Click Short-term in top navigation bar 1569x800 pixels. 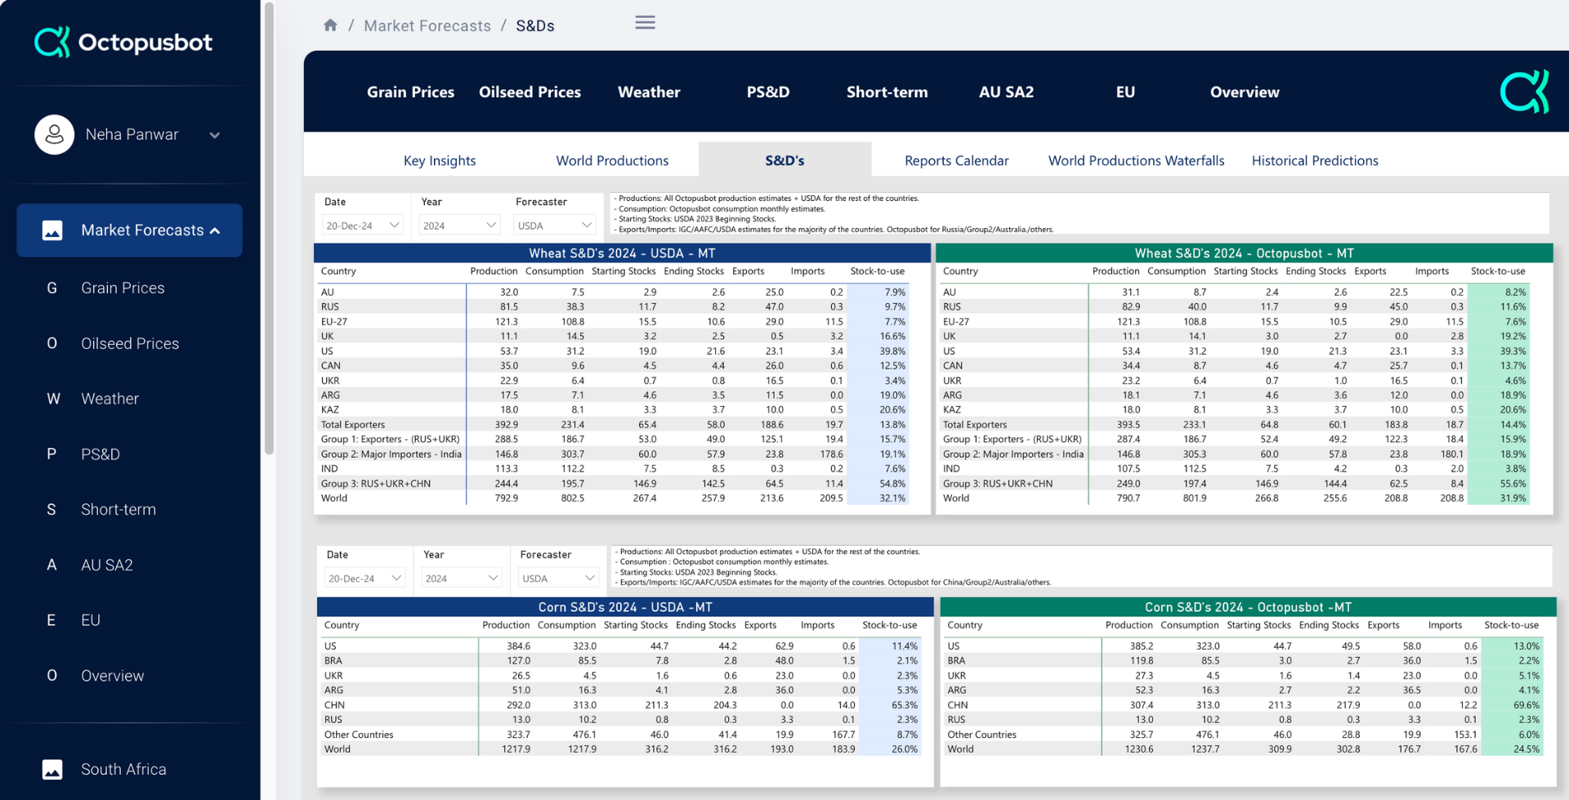click(887, 92)
